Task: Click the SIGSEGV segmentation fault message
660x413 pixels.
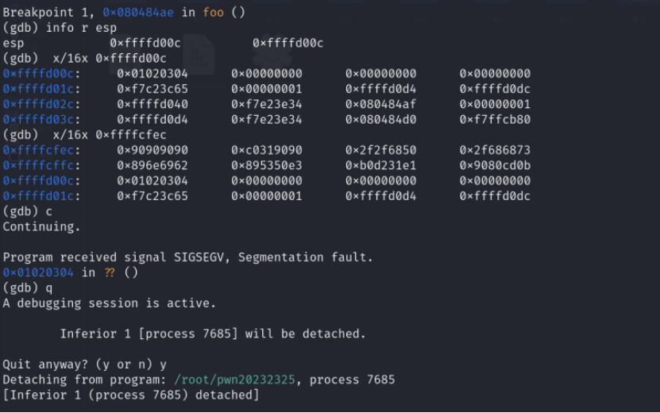Action: (x=187, y=257)
